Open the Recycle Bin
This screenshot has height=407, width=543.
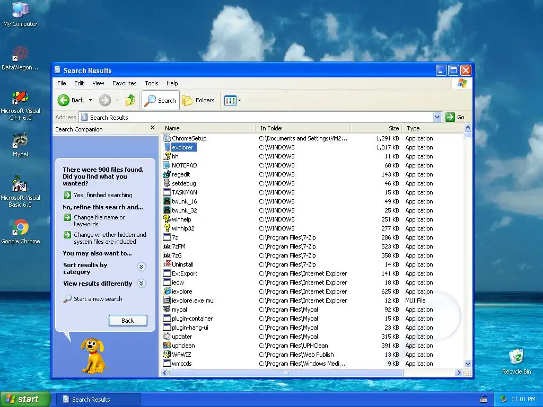pos(516,361)
